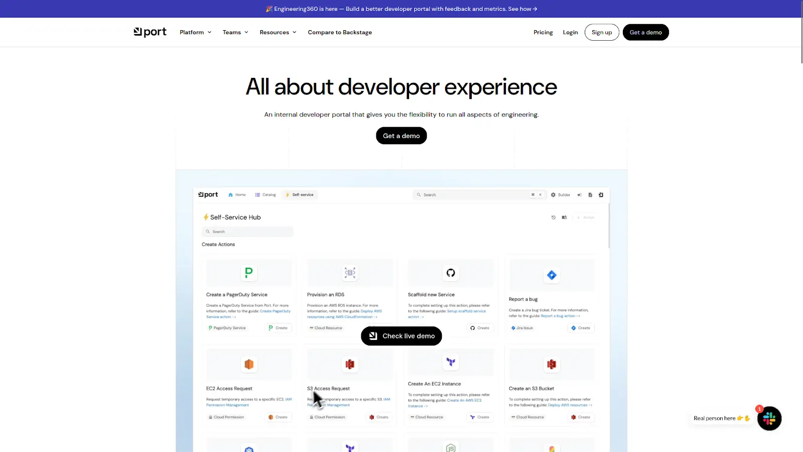This screenshot has width=803, height=452.
Task: Click the S3 icon on S3 Access Request card
Action: (350, 364)
